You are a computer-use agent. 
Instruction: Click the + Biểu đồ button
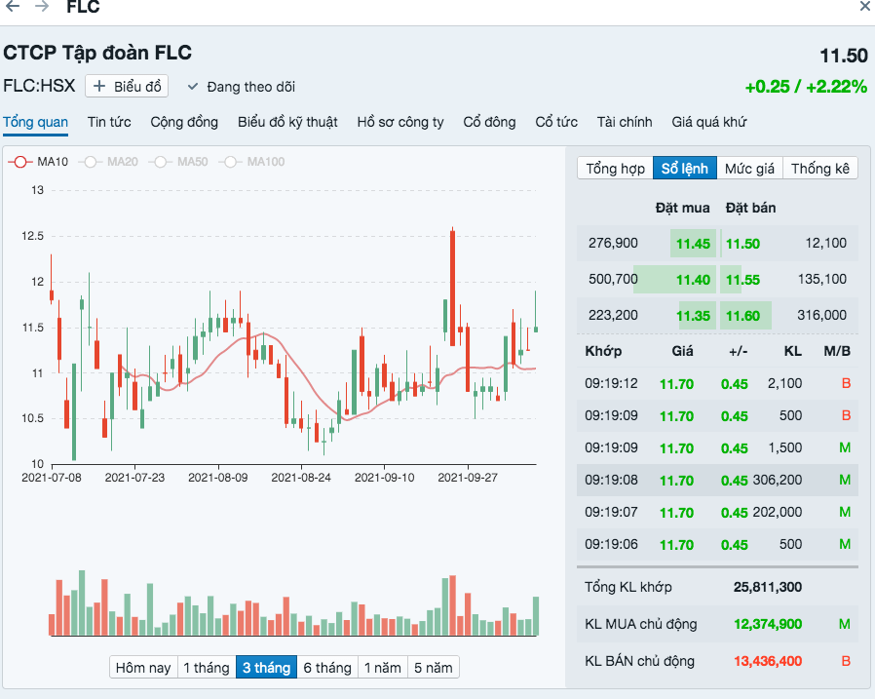pos(127,87)
